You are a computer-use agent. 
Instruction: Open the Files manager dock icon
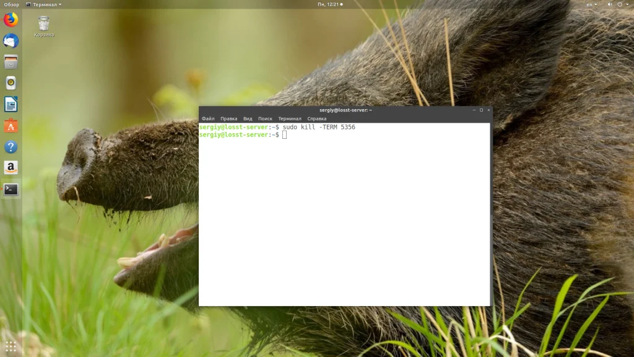coord(11,62)
